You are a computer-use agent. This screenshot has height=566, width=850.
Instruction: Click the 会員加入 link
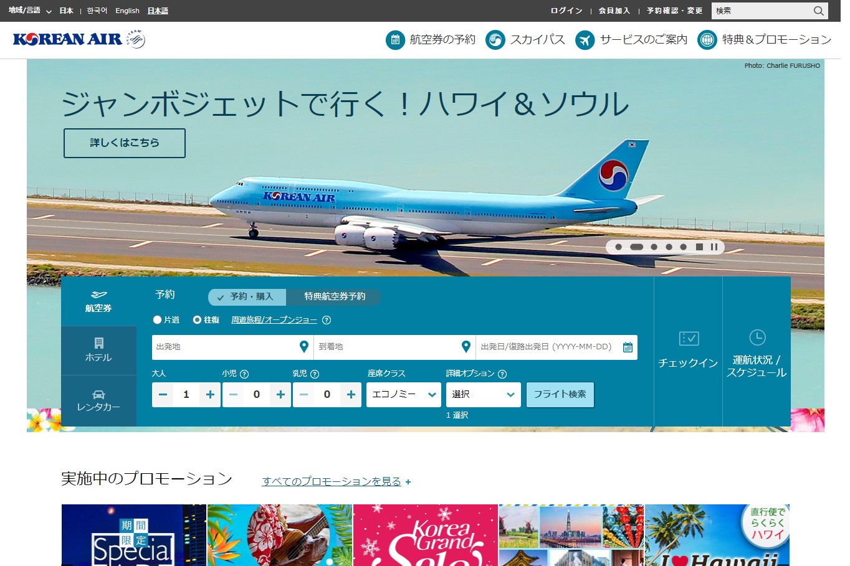click(x=614, y=11)
